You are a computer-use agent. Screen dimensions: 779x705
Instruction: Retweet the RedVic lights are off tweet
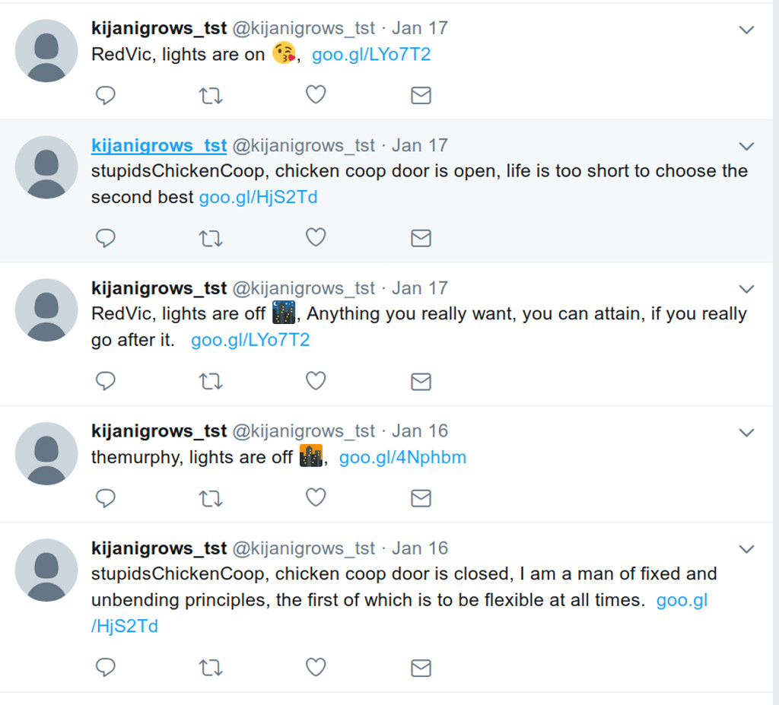(210, 381)
